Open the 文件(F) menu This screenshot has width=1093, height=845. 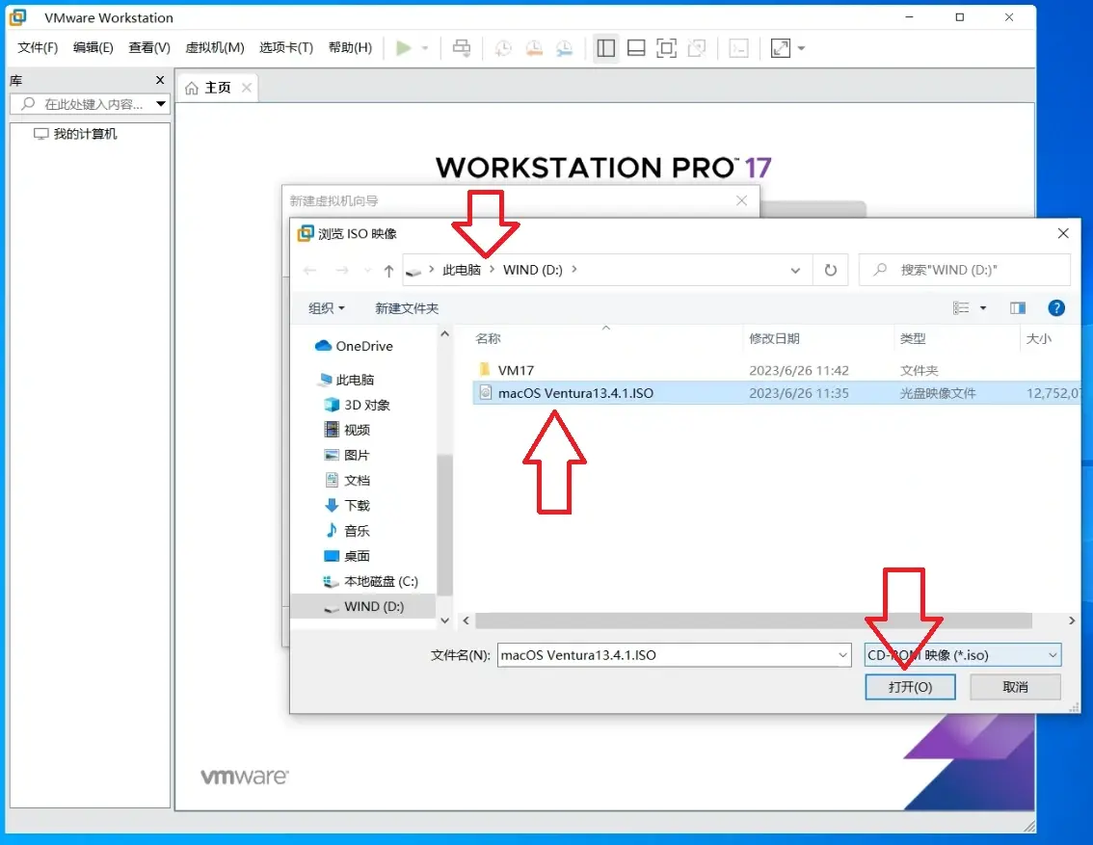point(38,47)
